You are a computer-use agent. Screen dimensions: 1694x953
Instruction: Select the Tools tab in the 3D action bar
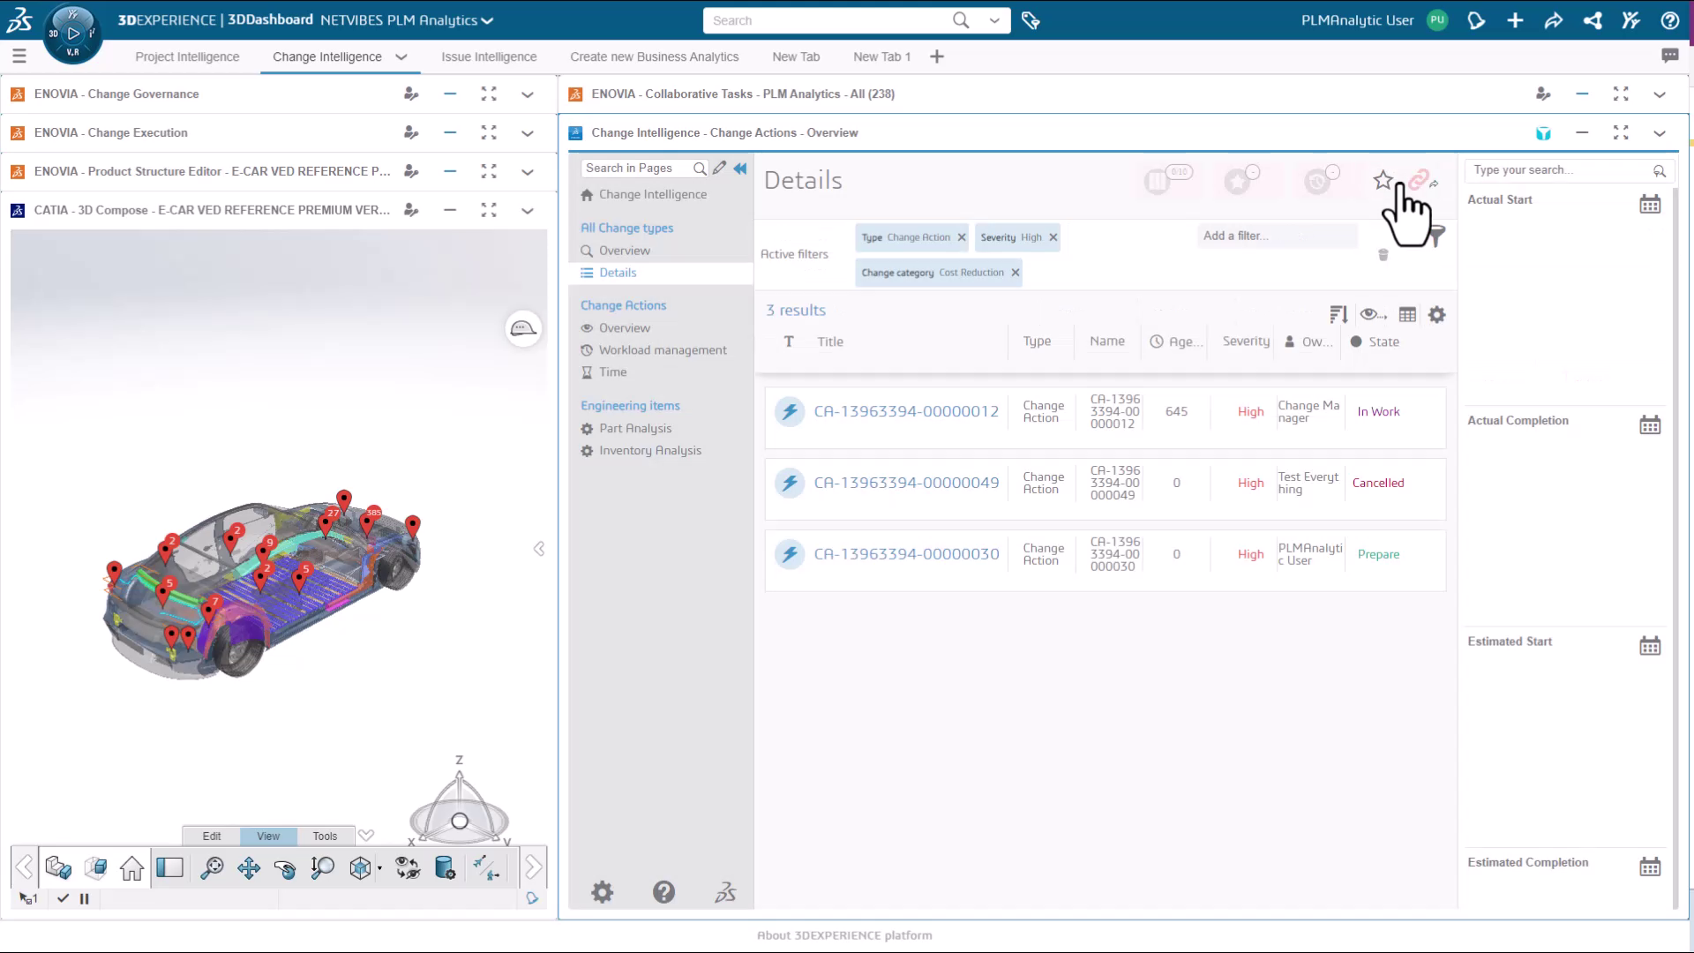[325, 837]
